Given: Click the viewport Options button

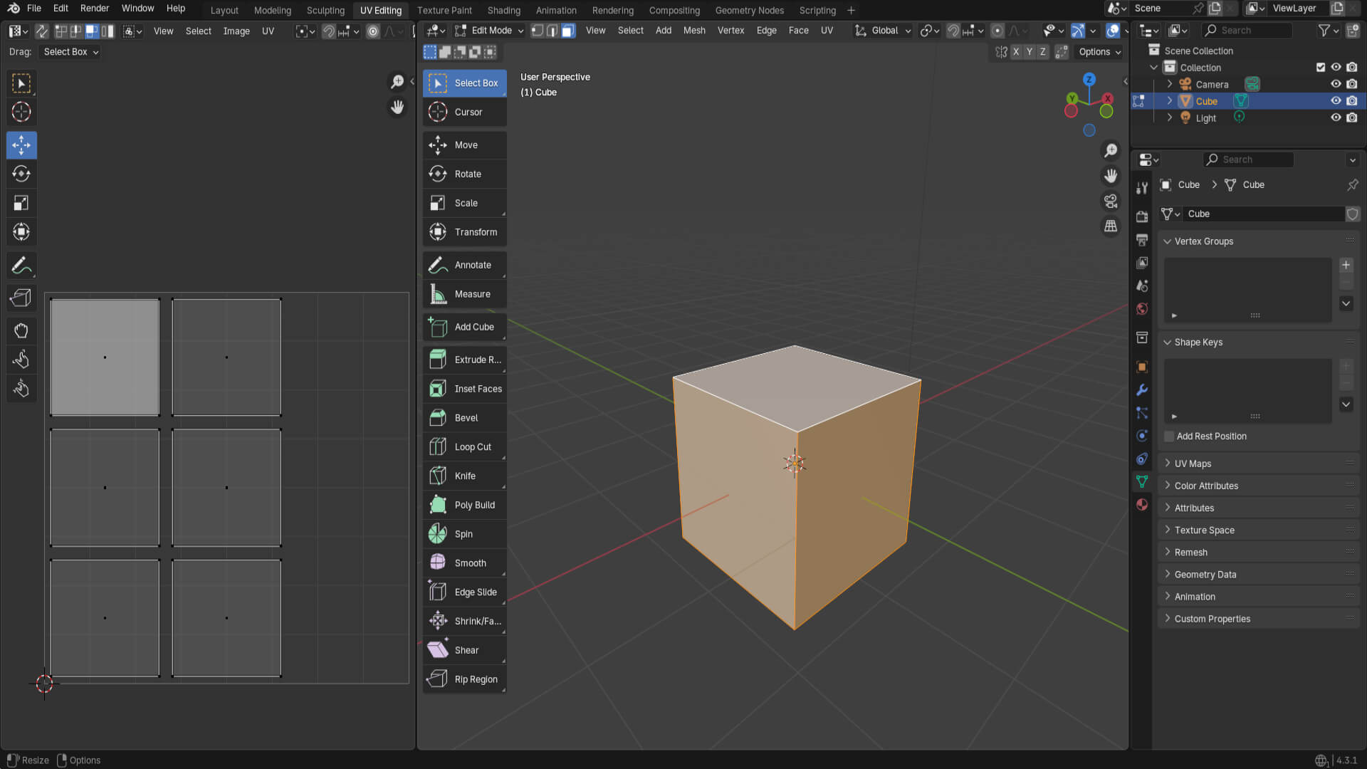Looking at the screenshot, I should click(x=1099, y=52).
